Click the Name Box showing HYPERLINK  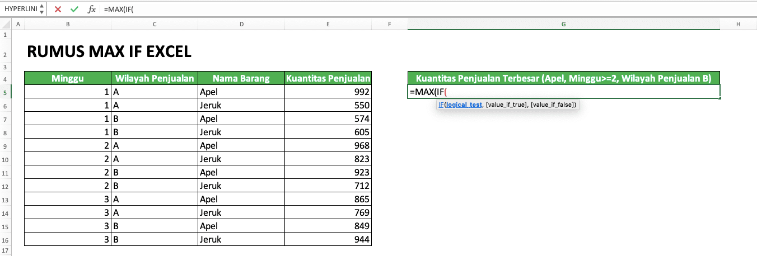20,10
